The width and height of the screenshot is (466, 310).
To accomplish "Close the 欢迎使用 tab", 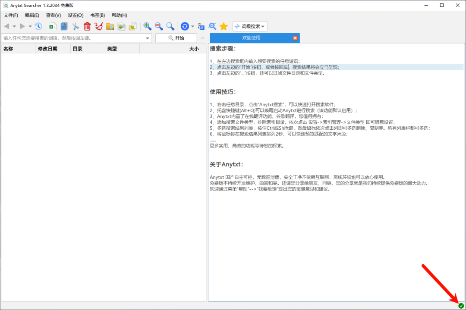I will (x=295, y=38).
